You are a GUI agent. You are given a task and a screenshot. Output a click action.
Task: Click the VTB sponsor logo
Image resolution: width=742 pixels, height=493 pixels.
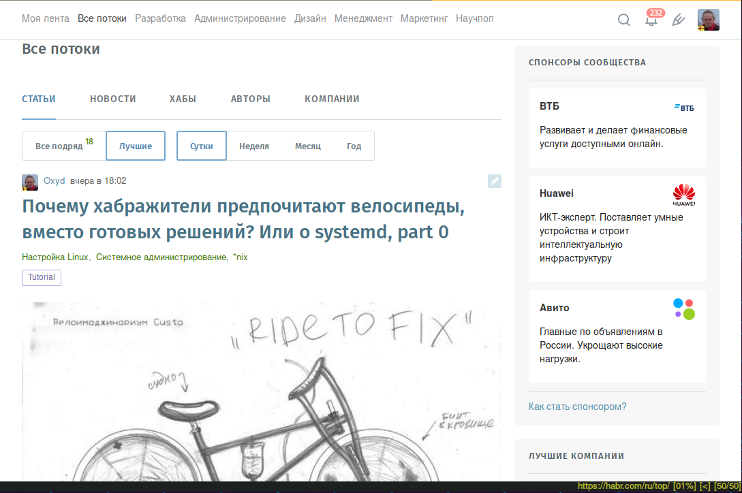pos(684,108)
